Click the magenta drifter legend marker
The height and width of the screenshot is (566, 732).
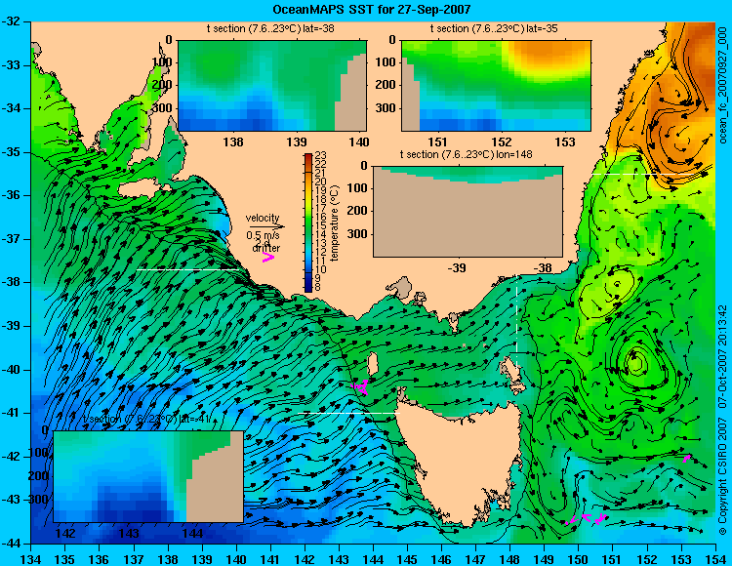(x=268, y=257)
